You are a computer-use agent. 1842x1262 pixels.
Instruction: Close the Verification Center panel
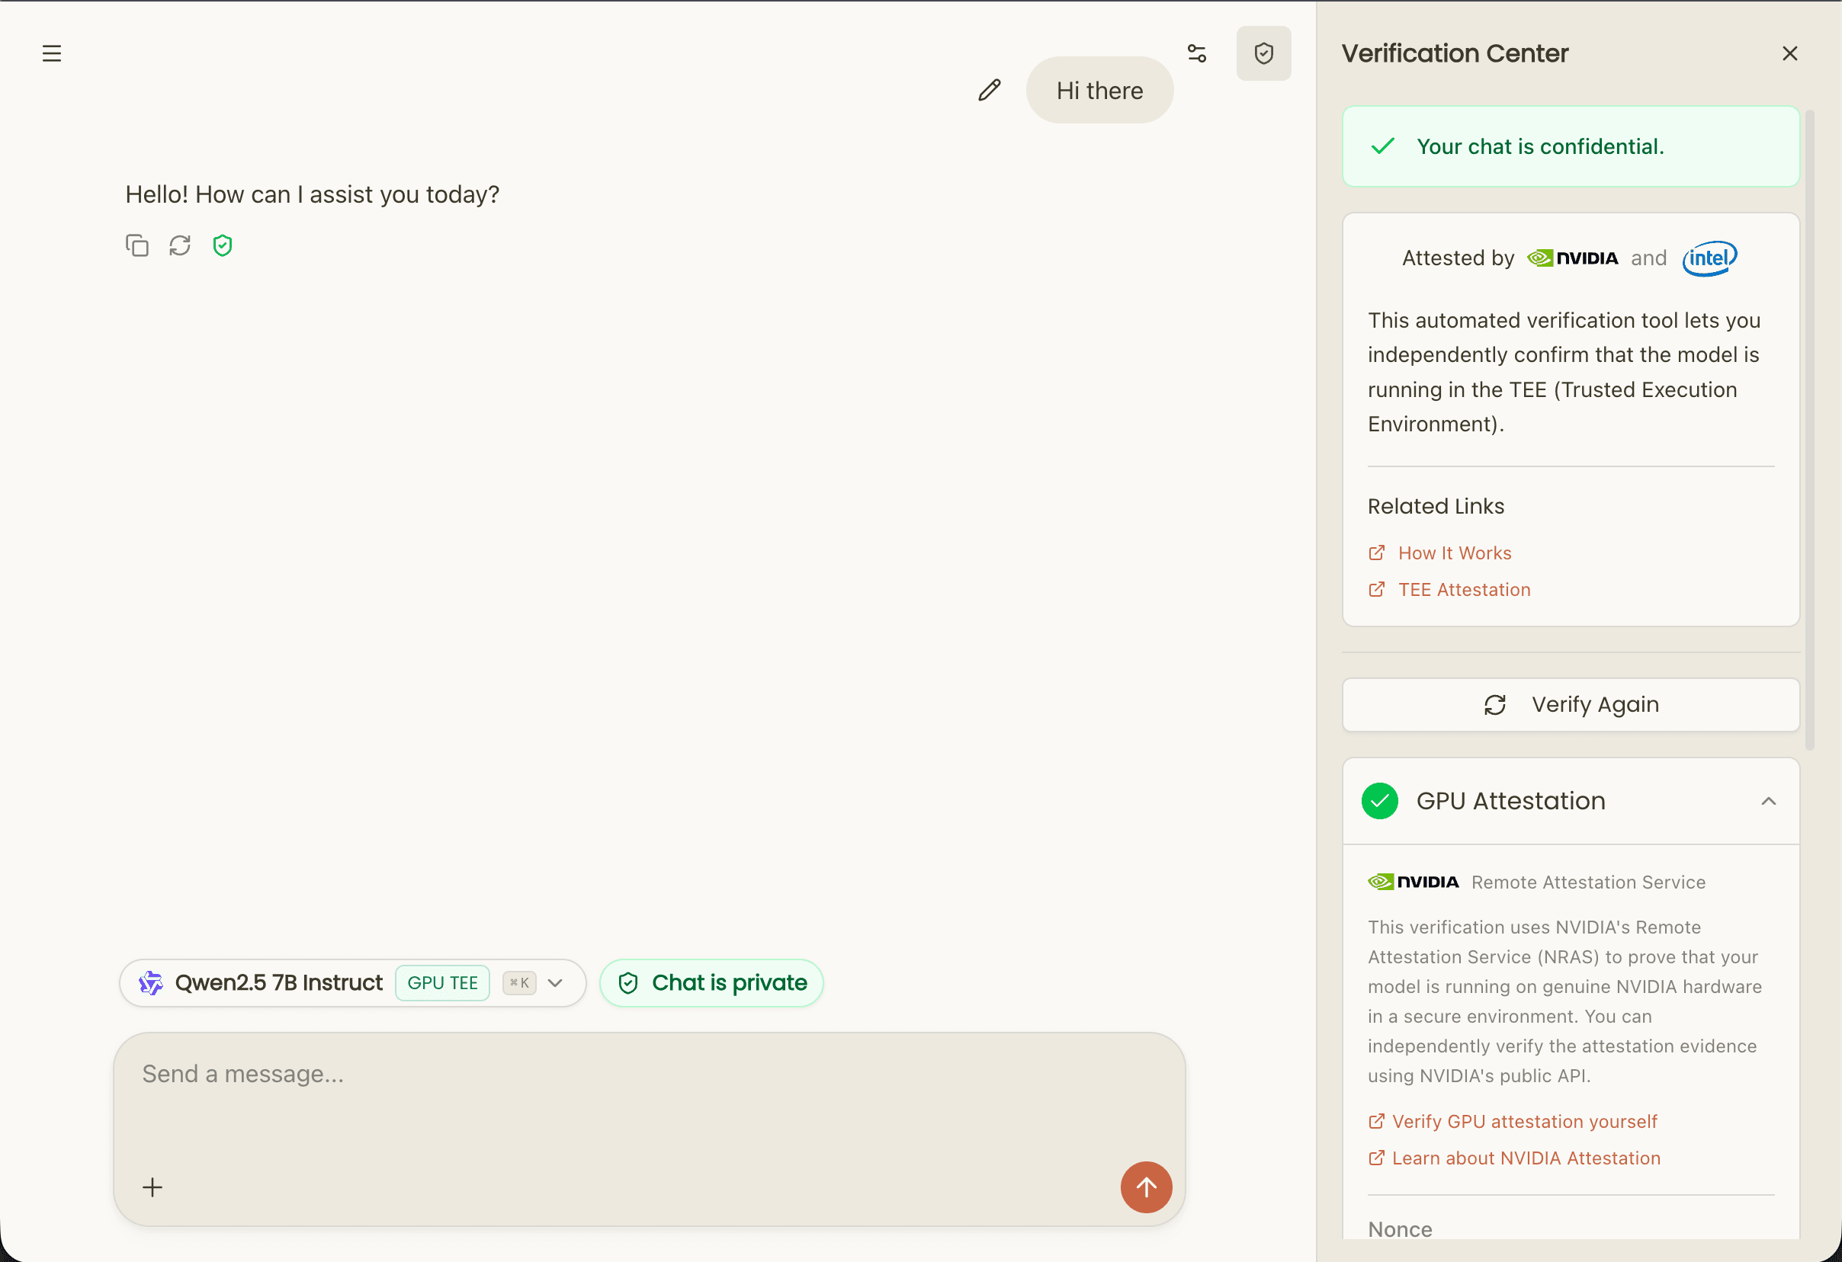1789,53
